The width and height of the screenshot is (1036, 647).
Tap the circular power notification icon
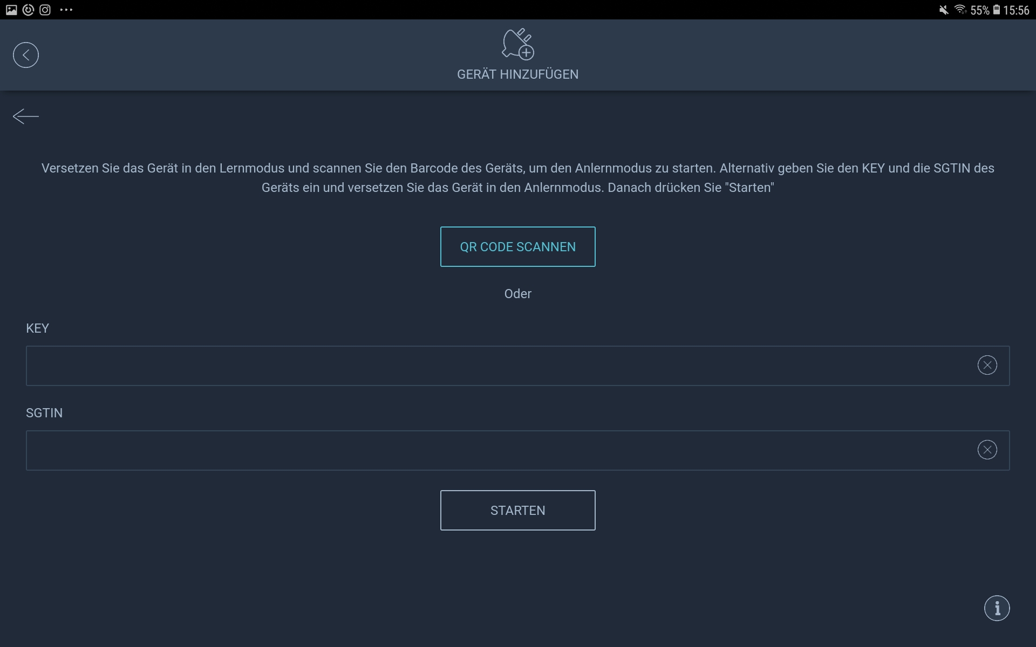pos(28,10)
